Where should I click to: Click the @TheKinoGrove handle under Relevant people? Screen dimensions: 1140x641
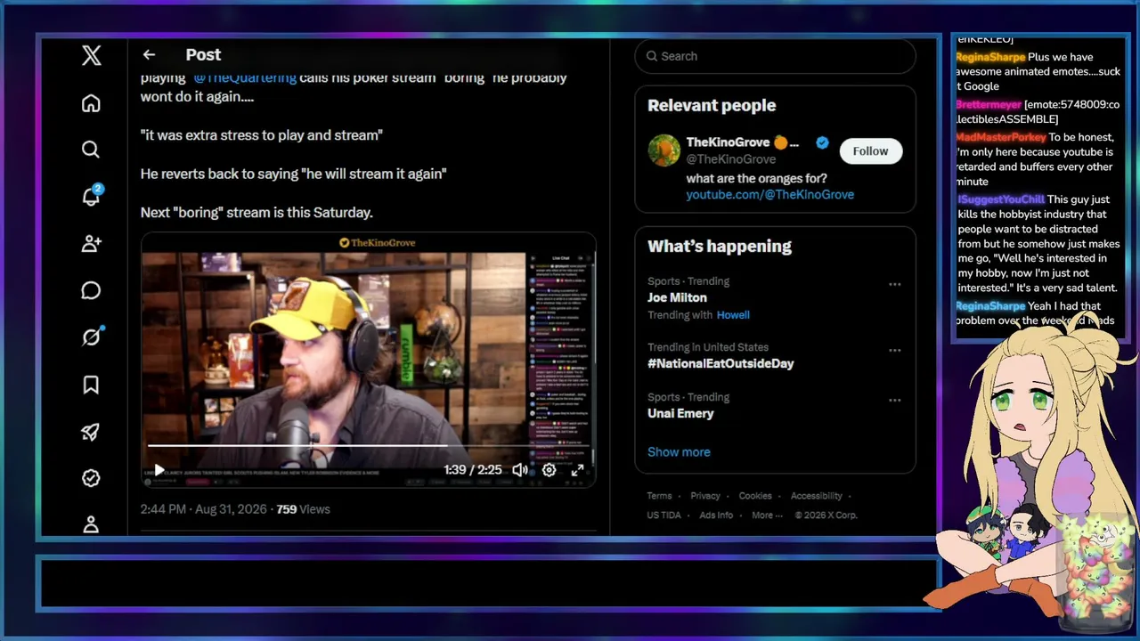coord(730,159)
